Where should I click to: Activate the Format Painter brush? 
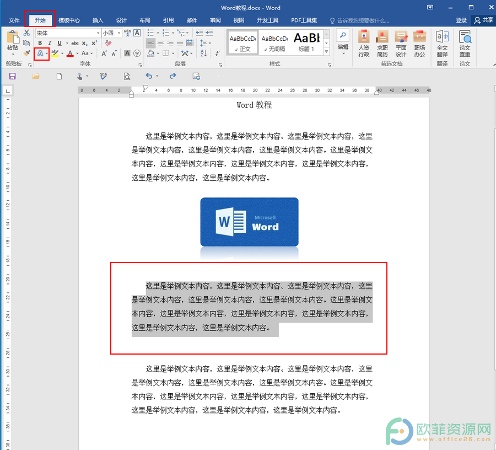pyautogui.click(x=26, y=53)
